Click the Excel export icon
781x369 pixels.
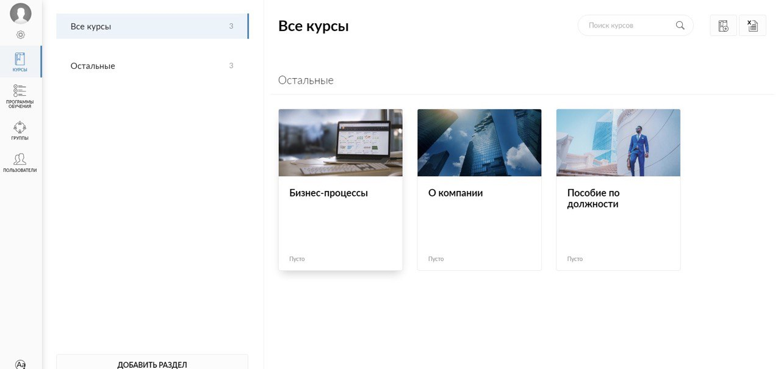[x=752, y=26]
